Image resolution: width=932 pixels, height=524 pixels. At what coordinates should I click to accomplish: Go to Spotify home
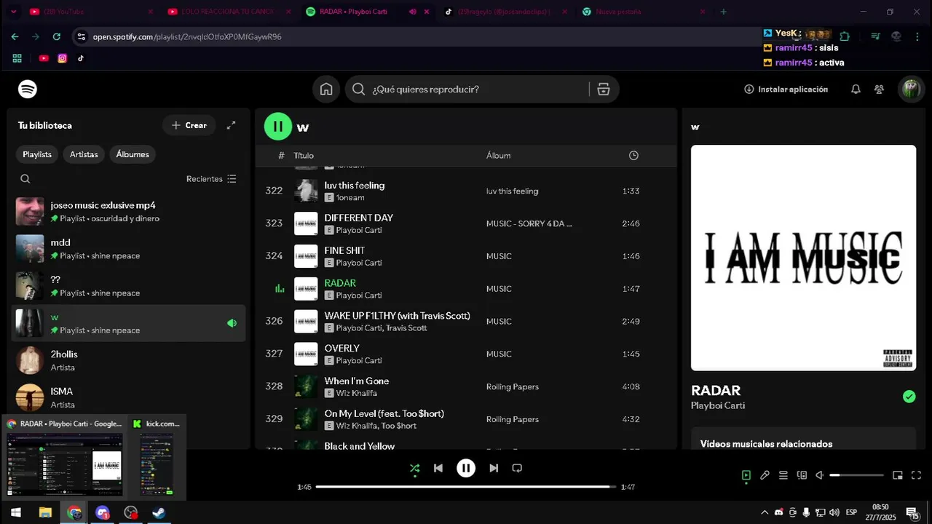point(326,90)
